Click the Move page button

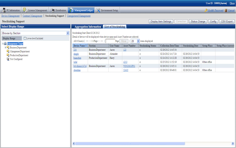[x=124, y=41]
